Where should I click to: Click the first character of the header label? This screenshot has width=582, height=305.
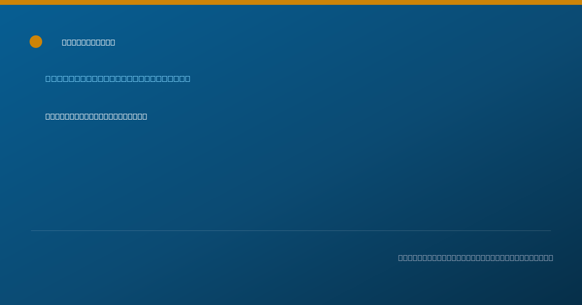(65, 43)
